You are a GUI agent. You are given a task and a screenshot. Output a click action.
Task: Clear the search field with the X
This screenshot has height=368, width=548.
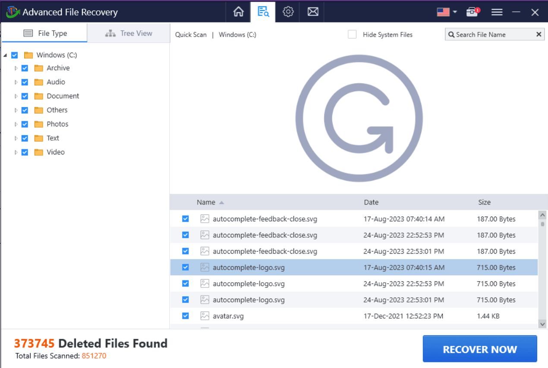pyautogui.click(x=539, y=34)
